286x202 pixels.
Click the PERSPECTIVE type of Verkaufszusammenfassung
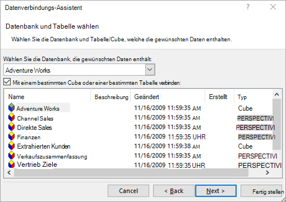[257, 156]
